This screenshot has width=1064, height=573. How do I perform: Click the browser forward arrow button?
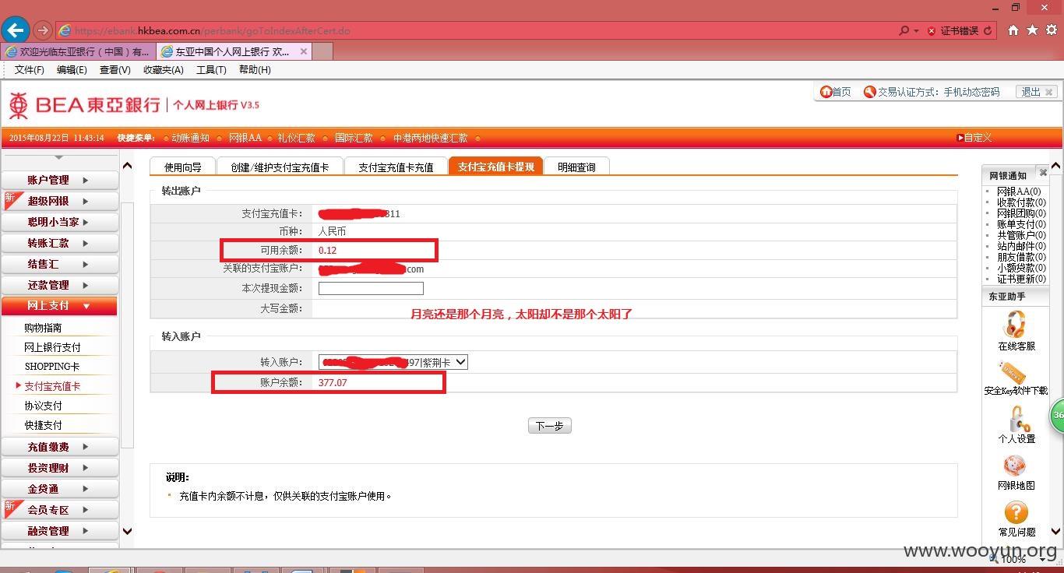(x=43, y=30)
